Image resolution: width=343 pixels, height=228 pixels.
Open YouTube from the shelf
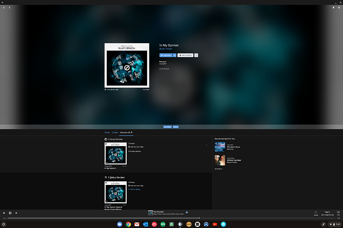[x=215, y=225]
